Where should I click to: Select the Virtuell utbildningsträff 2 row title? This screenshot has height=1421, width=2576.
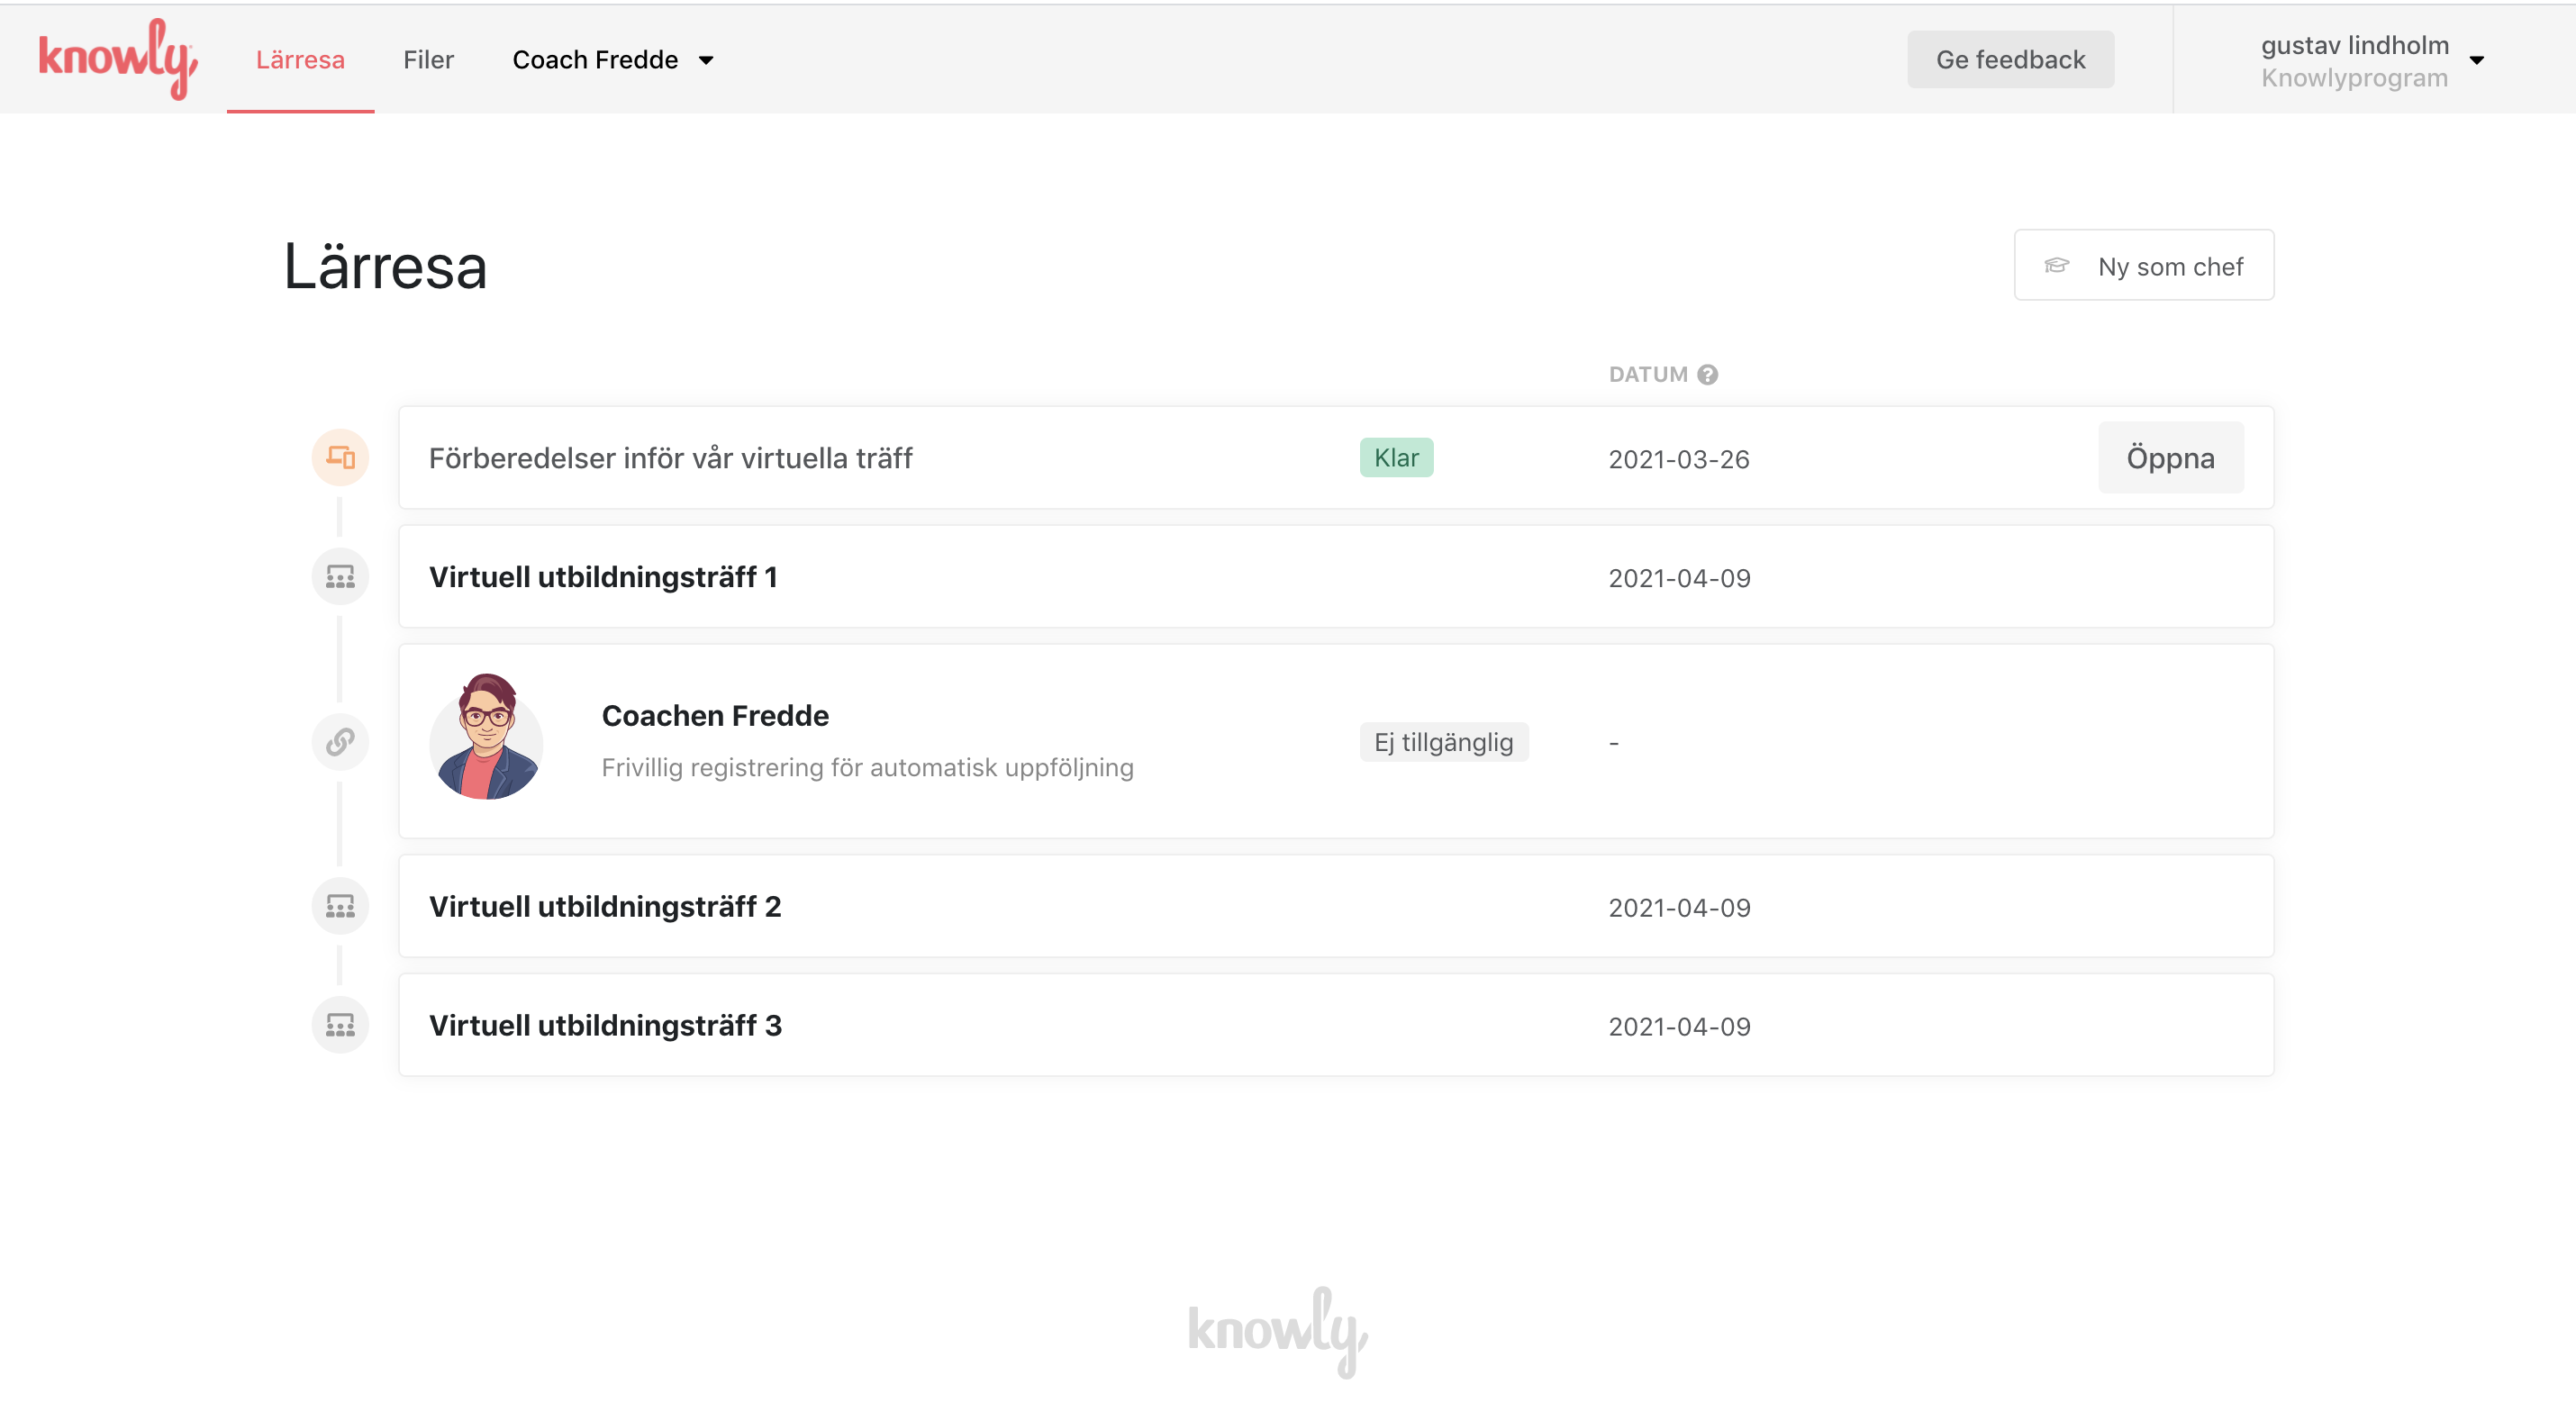pyautogui.click(x=604, y=906)
